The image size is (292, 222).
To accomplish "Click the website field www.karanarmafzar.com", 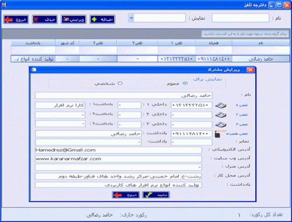I will [119, 159].
